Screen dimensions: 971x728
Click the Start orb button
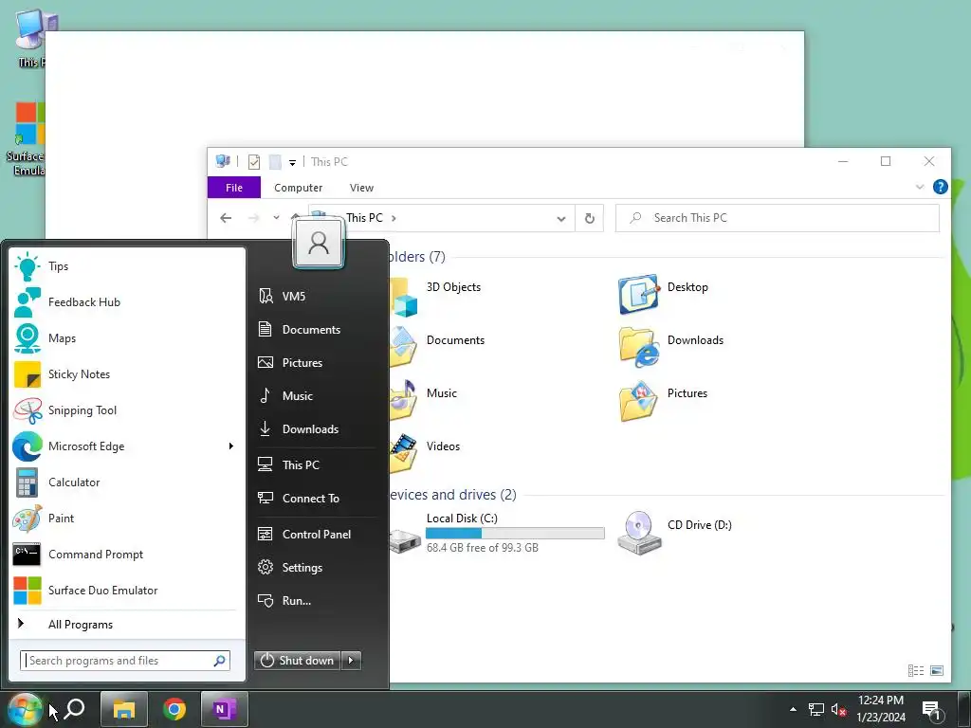click(25, 709)
